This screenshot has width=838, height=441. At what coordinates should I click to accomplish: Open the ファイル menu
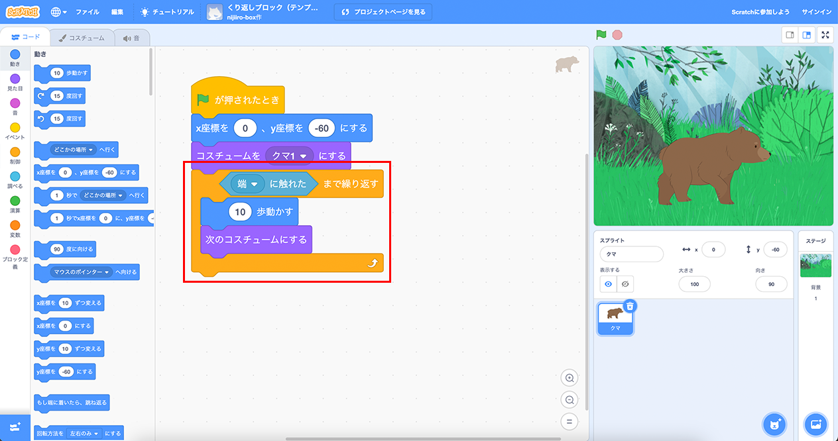click(88, 12)
